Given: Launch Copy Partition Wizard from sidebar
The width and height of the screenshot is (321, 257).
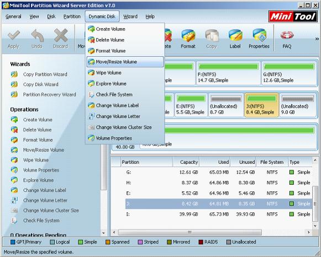Looking at the screenshot, I should coord(39,74).
